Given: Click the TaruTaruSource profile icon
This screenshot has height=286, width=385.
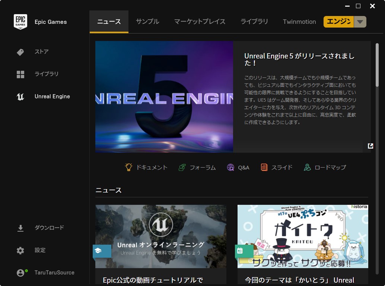Looking at the screenshot, I should [x=20, y=272].
